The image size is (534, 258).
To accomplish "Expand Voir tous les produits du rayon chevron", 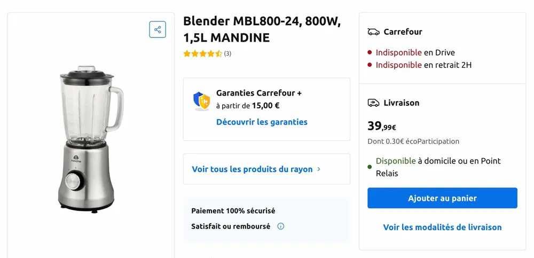I will click(x=319, y=169).
